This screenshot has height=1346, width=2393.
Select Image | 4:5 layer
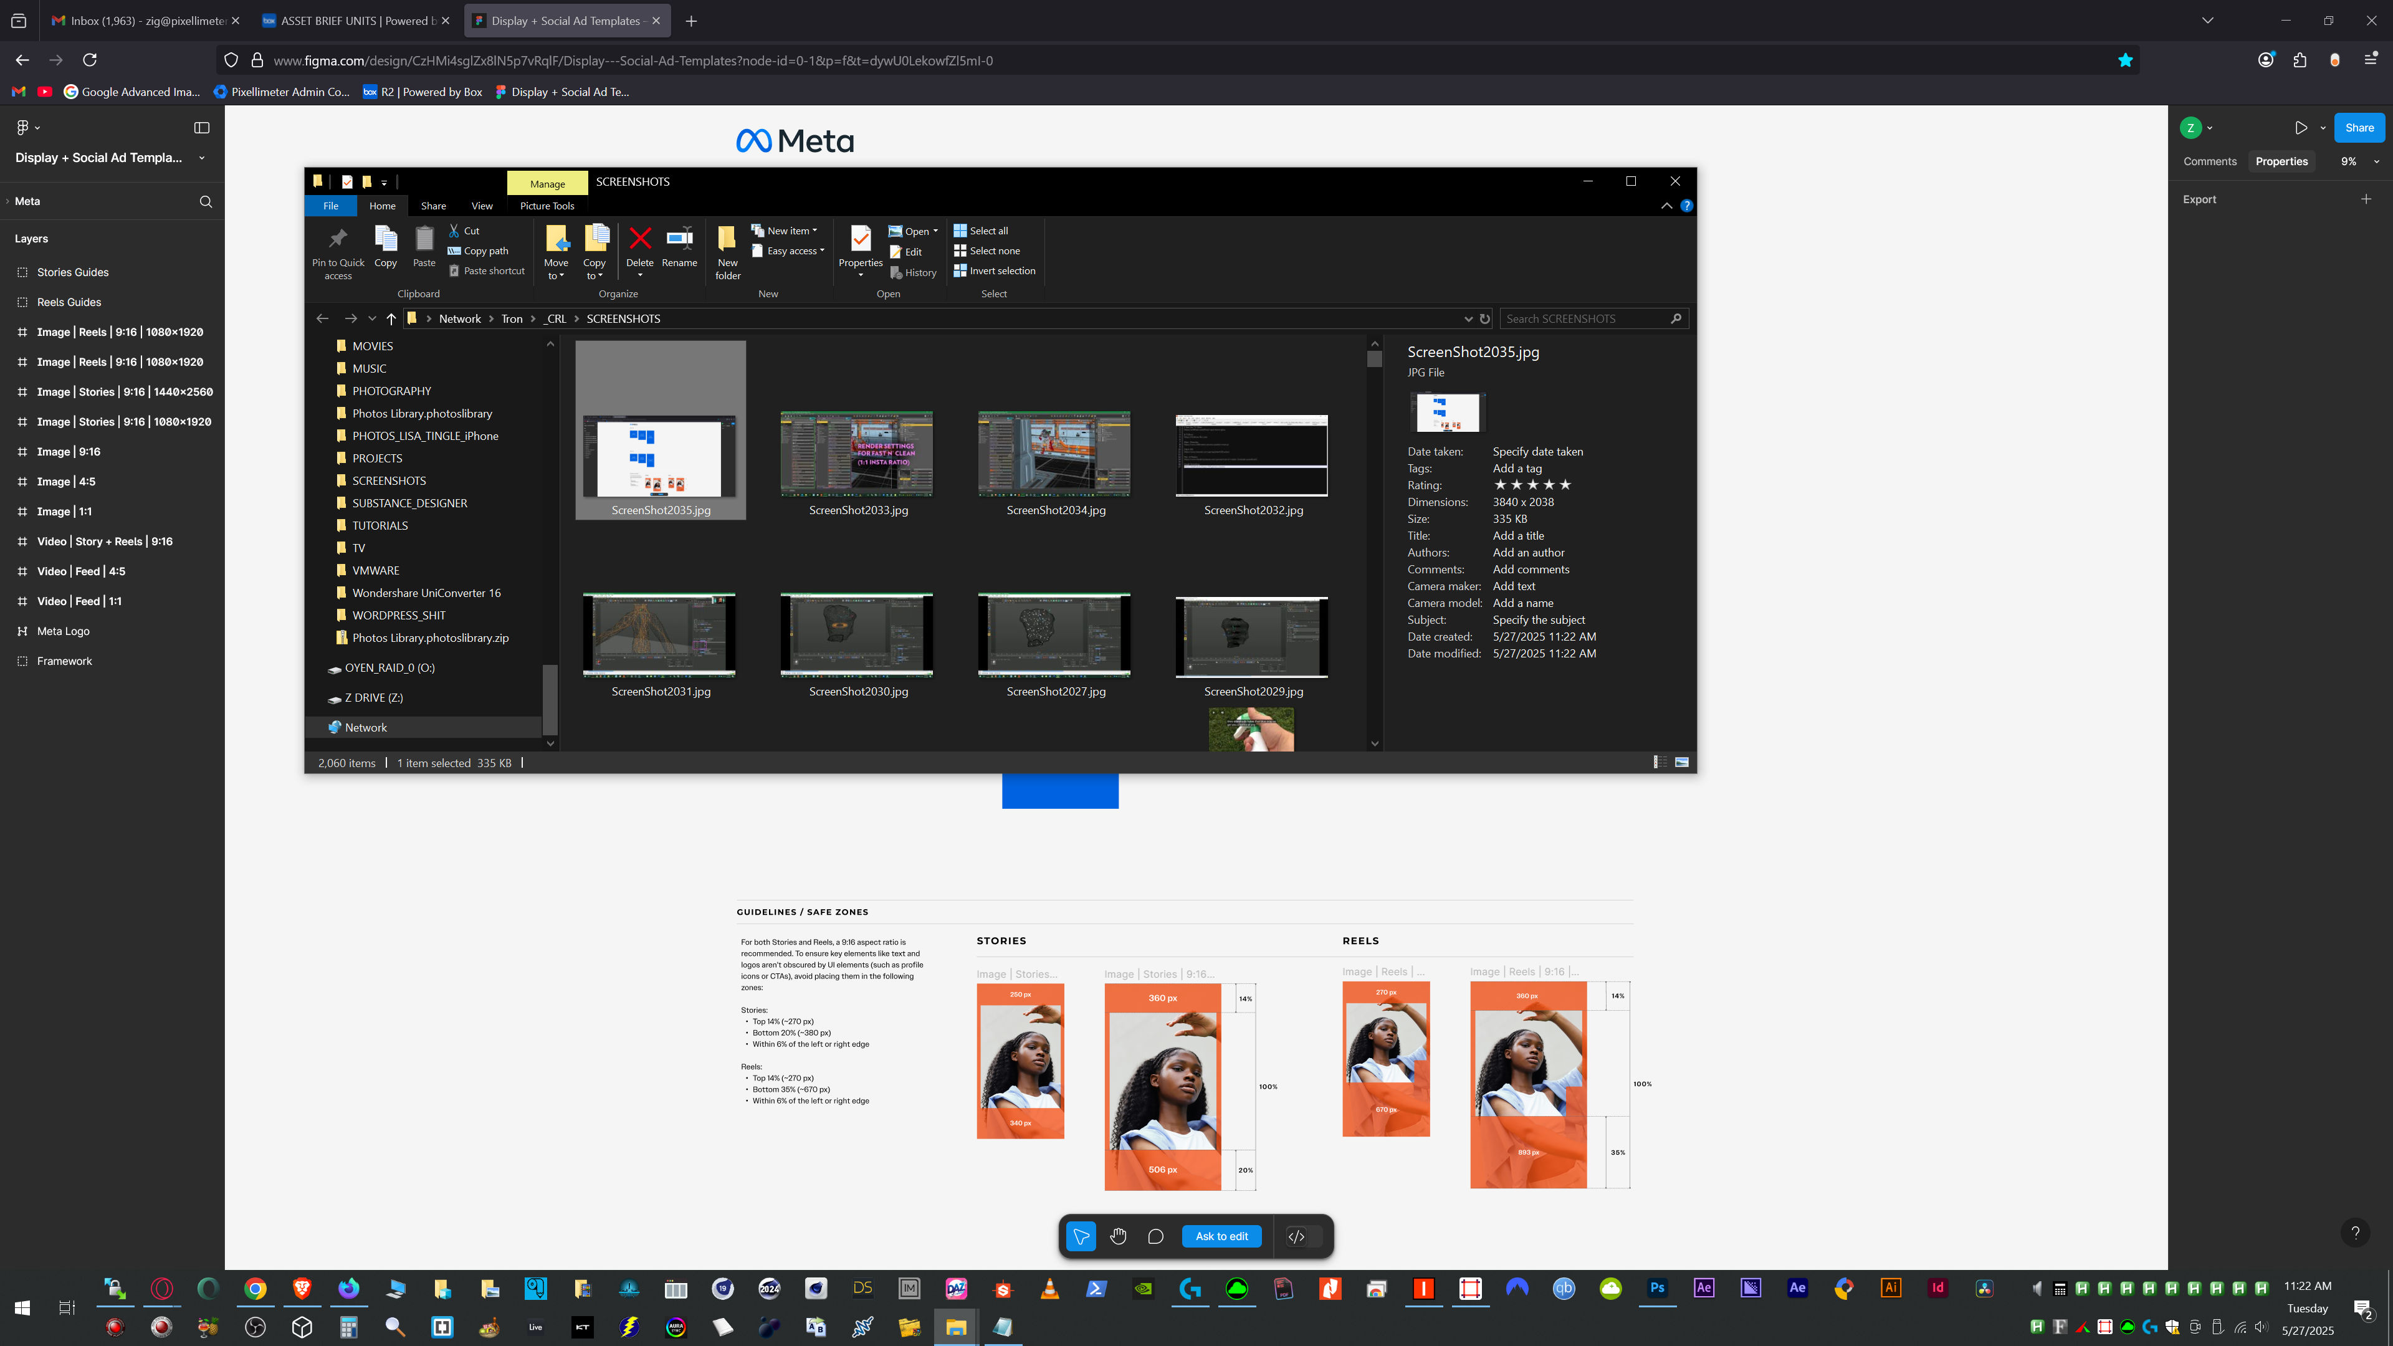pyautogui.click(x=66, y=481)
